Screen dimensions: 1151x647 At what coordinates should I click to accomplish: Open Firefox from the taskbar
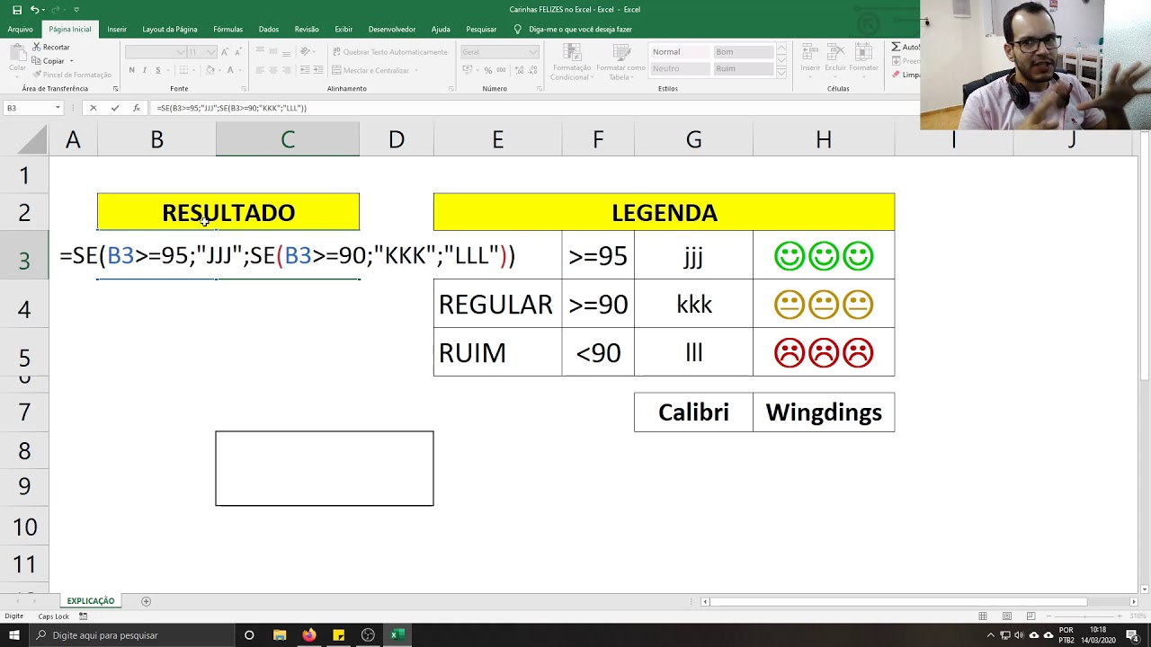coord(308,635)
